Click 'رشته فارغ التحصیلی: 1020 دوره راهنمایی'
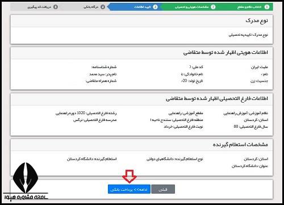This screenshot has width=284, height=205. [86, 113]
